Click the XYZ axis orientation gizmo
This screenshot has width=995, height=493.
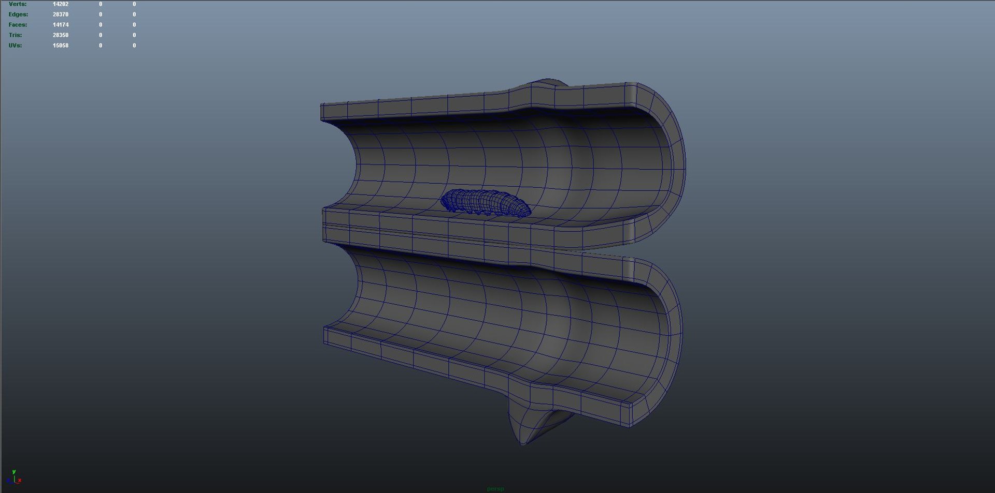[x=14, y=477]
